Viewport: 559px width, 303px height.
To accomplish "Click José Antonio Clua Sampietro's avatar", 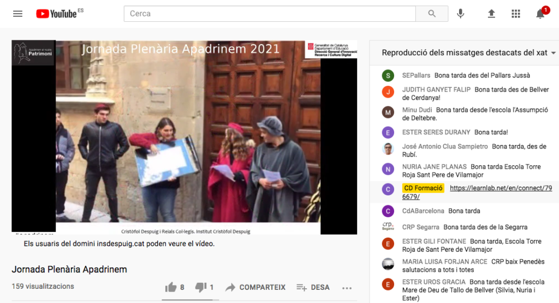I will [388, 148].
